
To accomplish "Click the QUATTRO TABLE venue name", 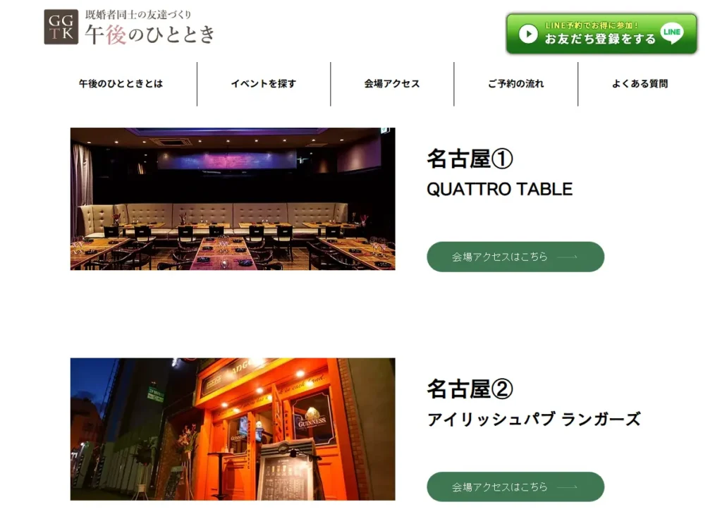I will point(500,189).
